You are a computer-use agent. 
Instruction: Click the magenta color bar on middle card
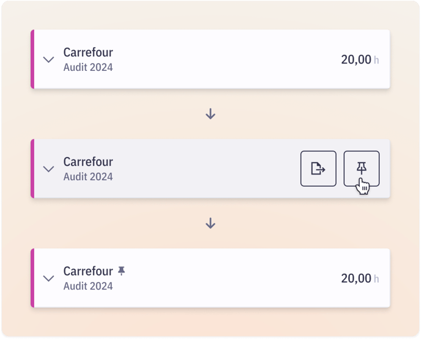point(32,169)
